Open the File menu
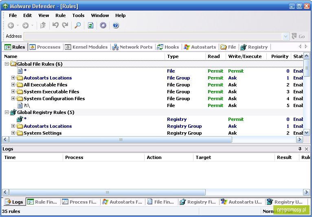 (x=13, y=15)
